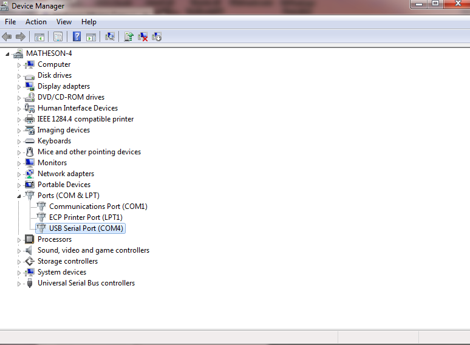This screenshot has height=345, width=470.
Task: Select ECP Printer Port (LPT1)
Action: pyautogui.click(x=86, y=217)
